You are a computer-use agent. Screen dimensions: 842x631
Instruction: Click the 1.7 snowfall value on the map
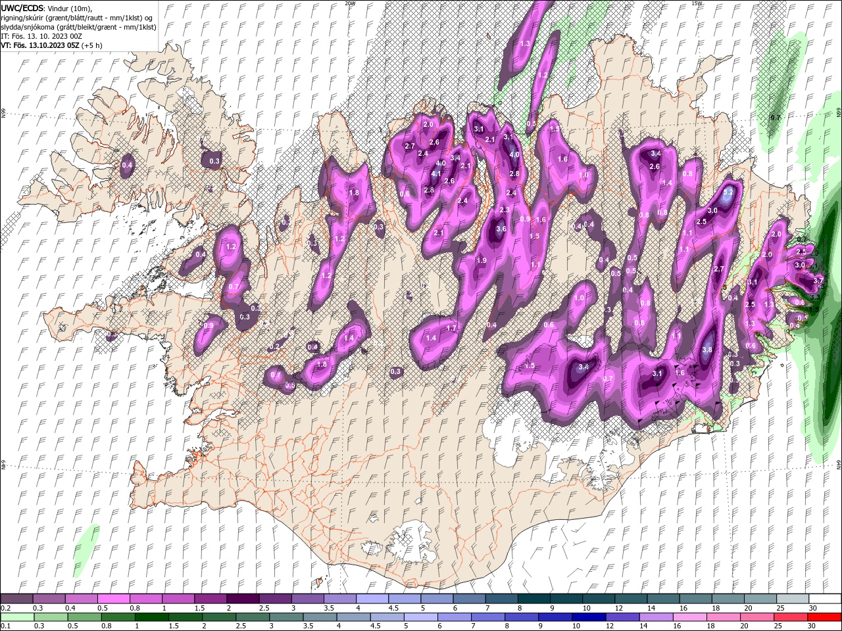coord(451,328)
